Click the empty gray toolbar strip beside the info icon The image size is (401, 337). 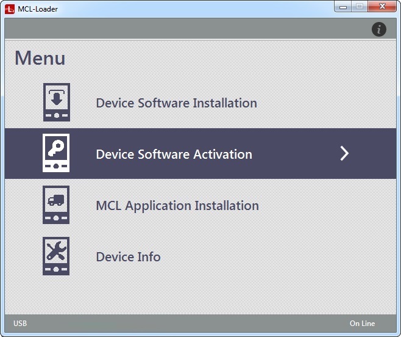(x=183, y=29)
